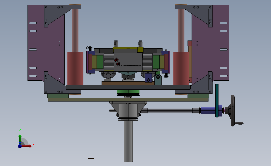Select the upper red port on the gray block
The image size is (271, 166).
pos(116,60)
